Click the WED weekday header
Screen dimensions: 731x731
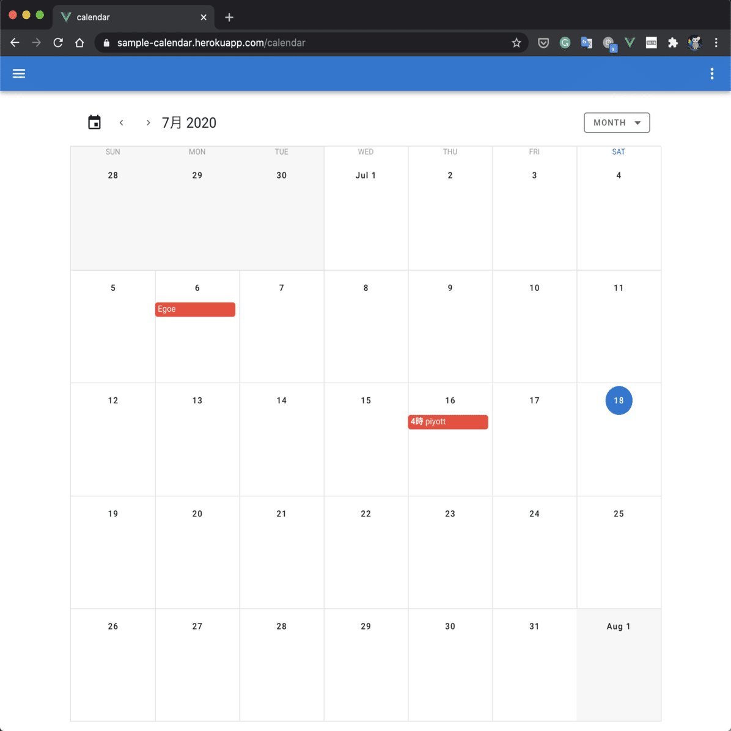[x=365, y=152]
